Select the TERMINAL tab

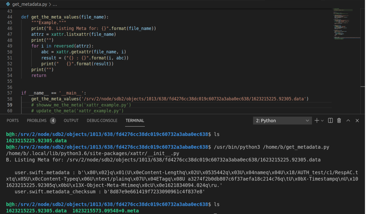coord(135,121)
